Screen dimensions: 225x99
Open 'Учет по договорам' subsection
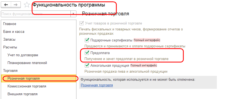tap(38, 55)
